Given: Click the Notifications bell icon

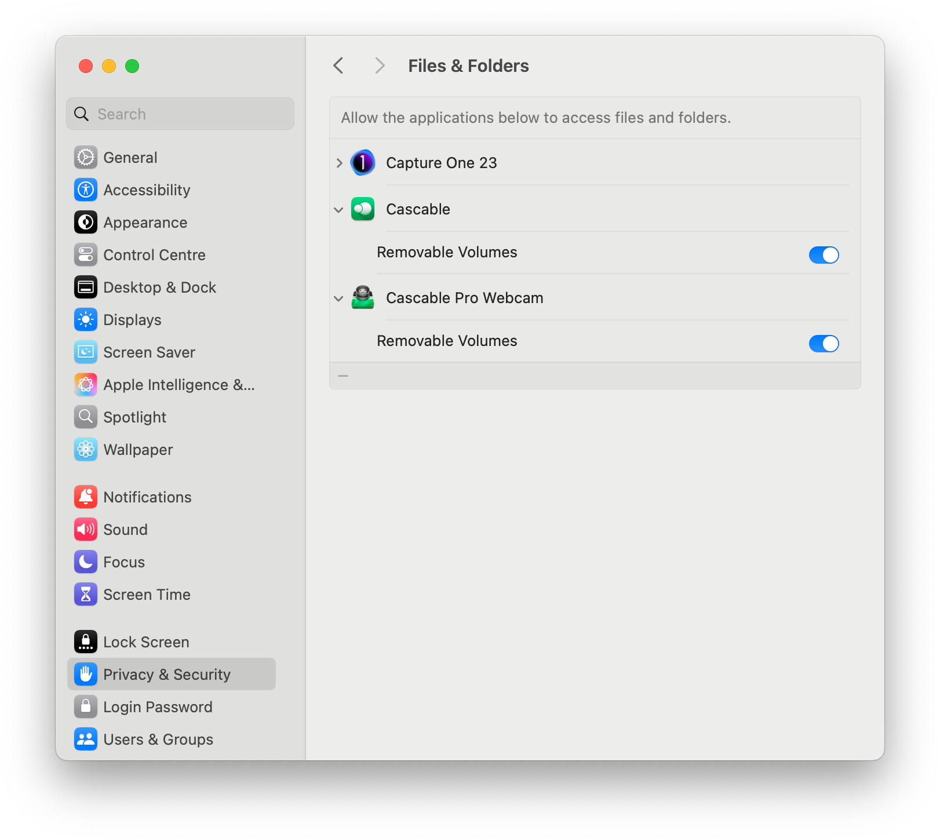Looking at the screenshot, I should click(x=86, y=497).
